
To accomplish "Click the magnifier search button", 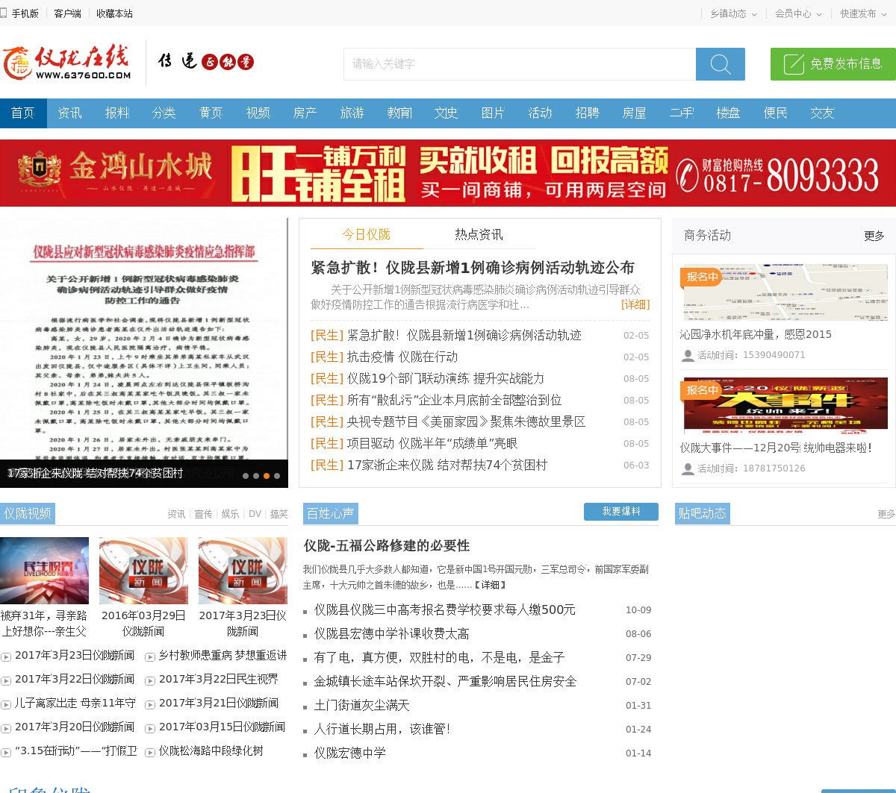I will [x=720, y=64].
